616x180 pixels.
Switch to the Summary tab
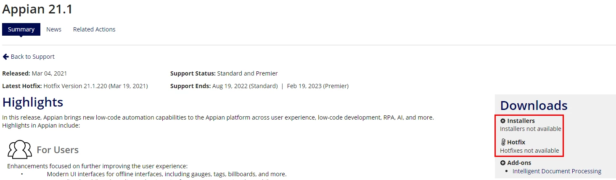(21, 29)
